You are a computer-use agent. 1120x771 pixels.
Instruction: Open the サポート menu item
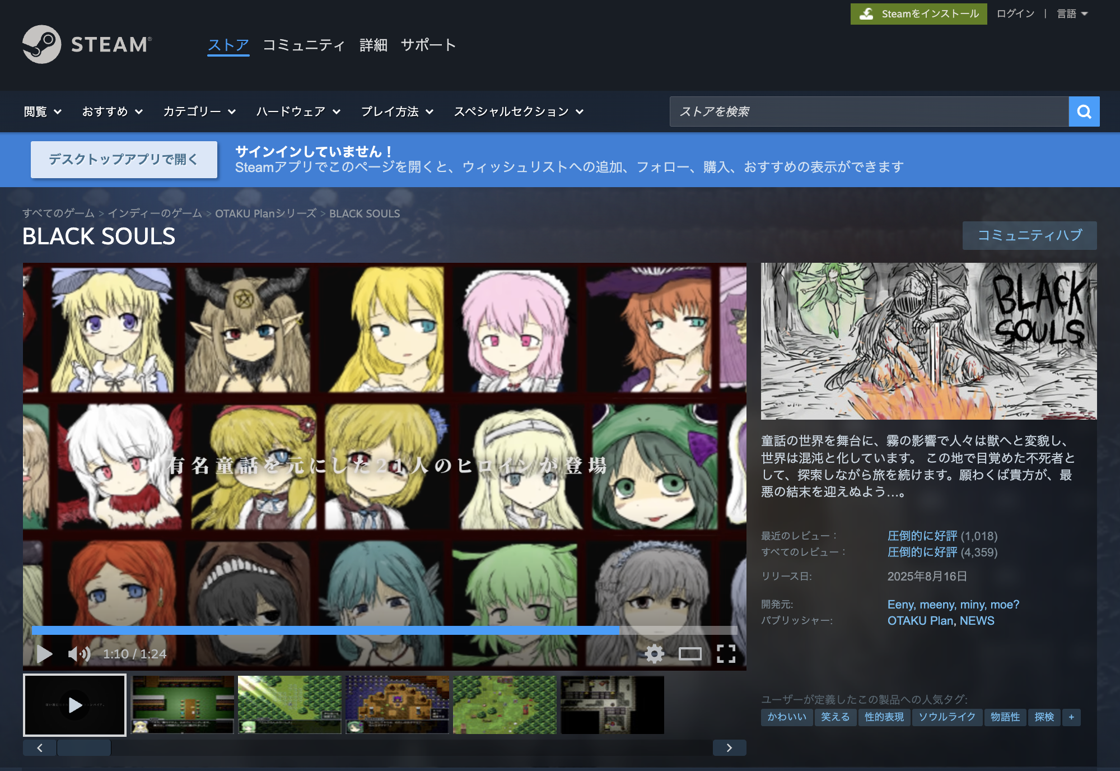[428, 45]
